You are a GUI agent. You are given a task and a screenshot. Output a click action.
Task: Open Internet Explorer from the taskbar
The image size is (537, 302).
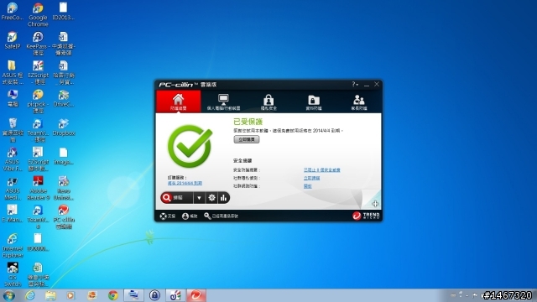pos(30,295)
